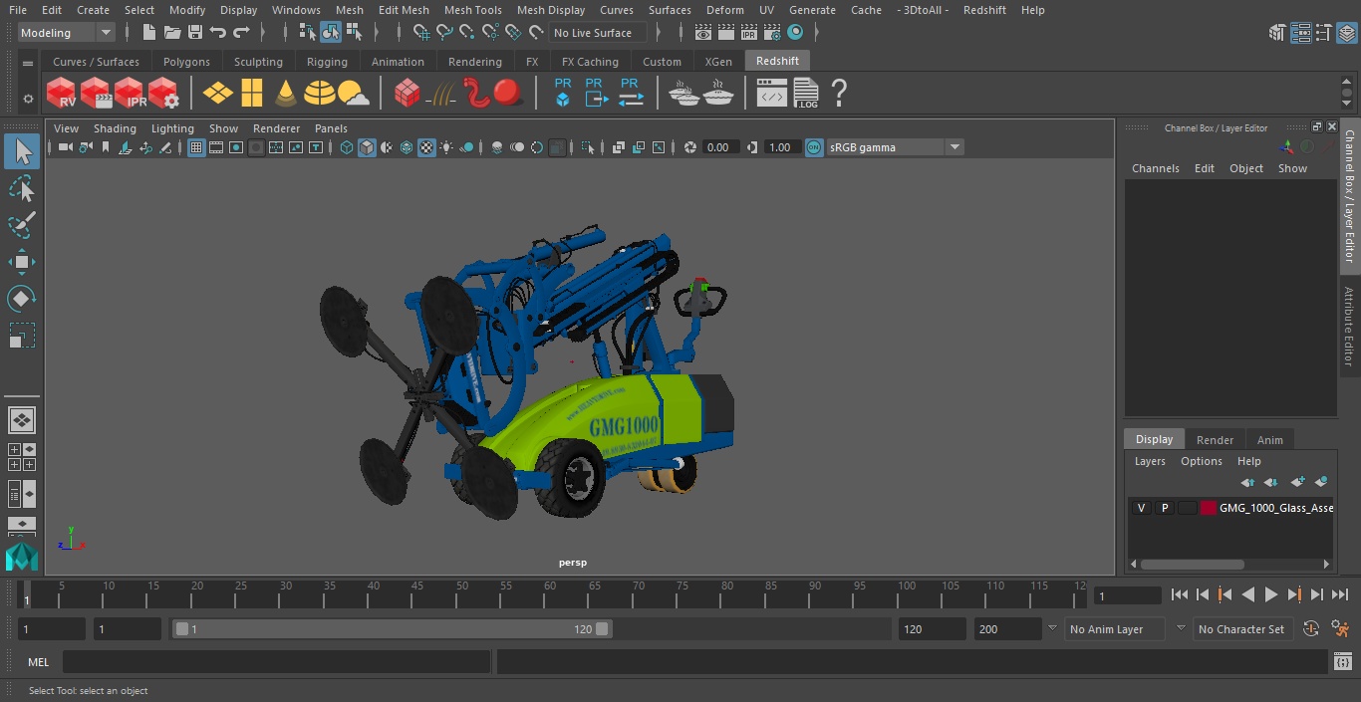
Task: Open the No Character Set dropdown
Action: [1241, 629]
